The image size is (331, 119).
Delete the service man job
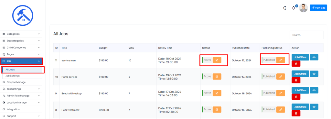coord(296,64)
